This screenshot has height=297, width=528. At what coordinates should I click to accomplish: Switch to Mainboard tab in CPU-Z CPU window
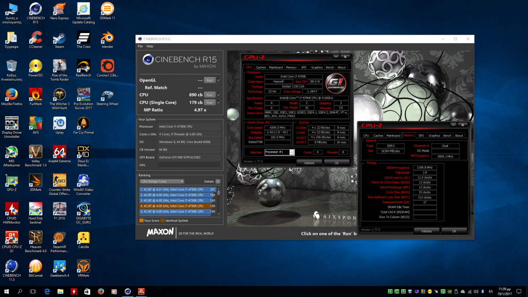(x=276, y=67)
